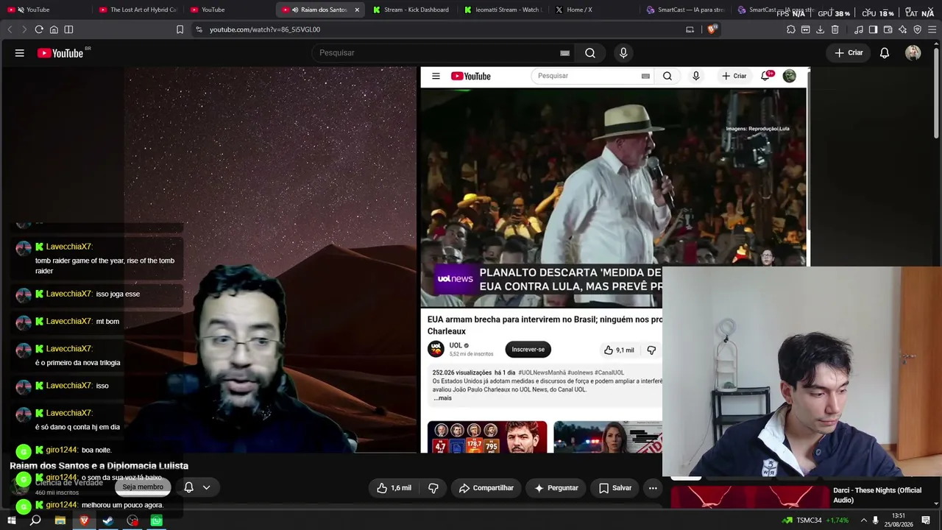
Task: Close the Raiam dos Santos tab
Action: (357, 10)
